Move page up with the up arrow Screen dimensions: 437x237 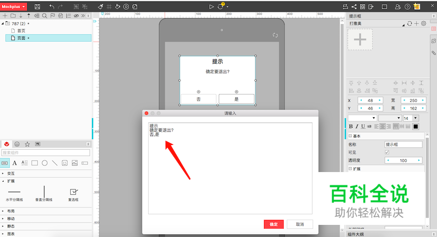click(29, 16)
